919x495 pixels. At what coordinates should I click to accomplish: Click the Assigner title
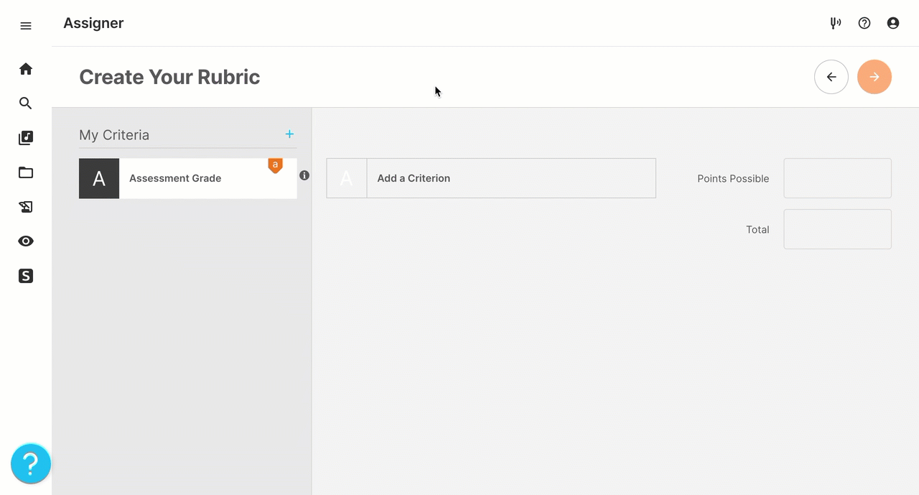[x=93, y=23]
